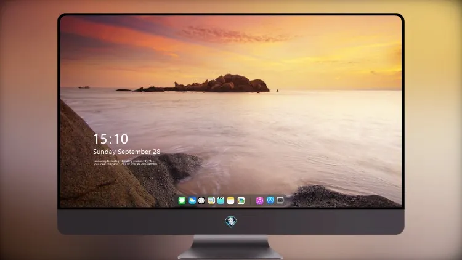
Task: Open the blue App Store icon
Action: tap(270, 200)
